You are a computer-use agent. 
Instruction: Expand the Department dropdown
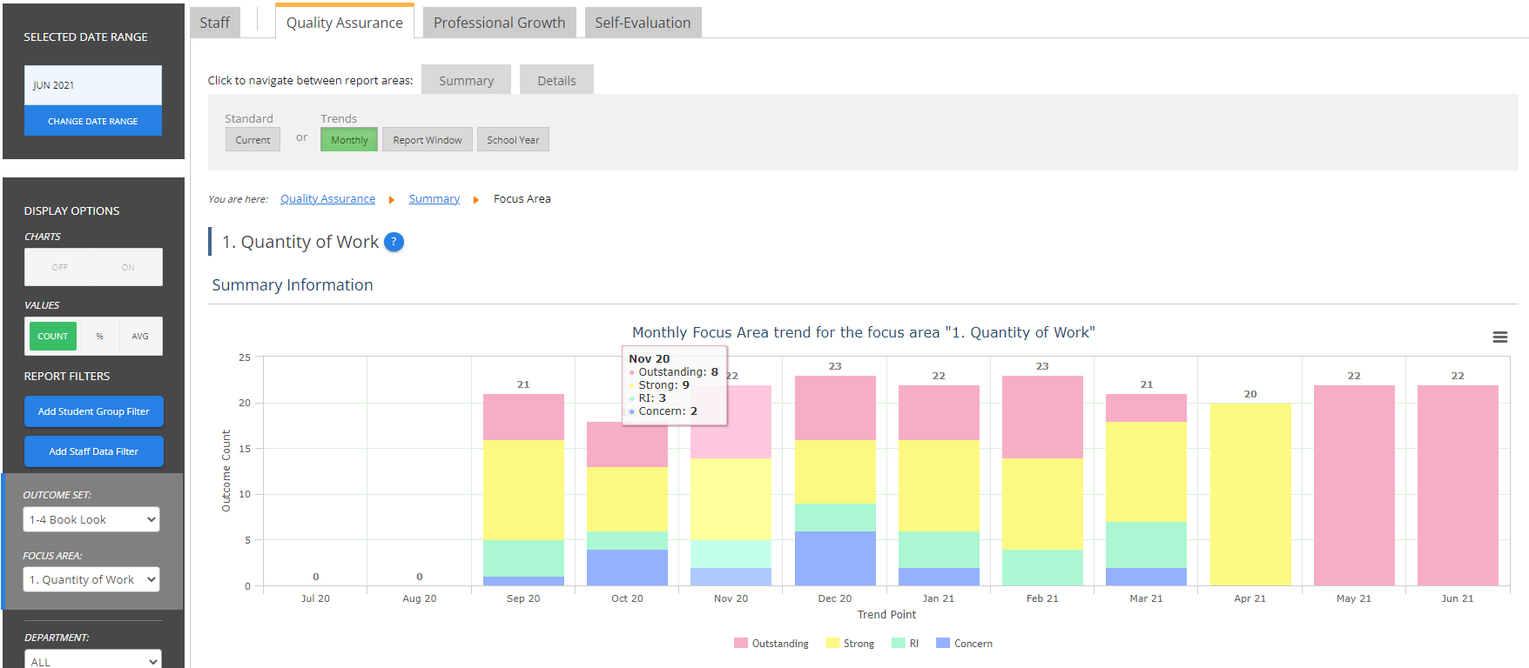[91, 660]
